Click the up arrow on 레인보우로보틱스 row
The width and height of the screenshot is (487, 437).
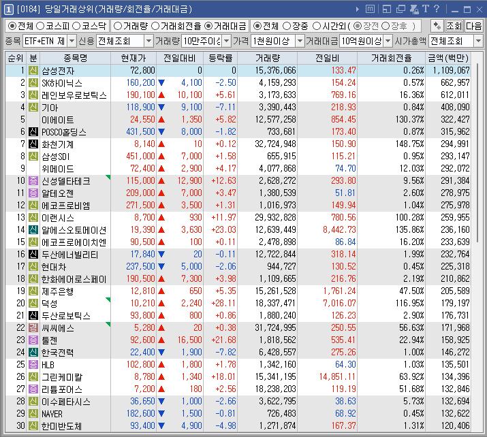click(x=161, y=95)
